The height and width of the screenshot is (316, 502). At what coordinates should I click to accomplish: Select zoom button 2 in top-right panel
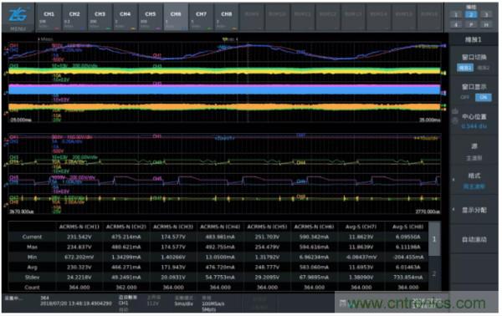[x=471, y=14]
